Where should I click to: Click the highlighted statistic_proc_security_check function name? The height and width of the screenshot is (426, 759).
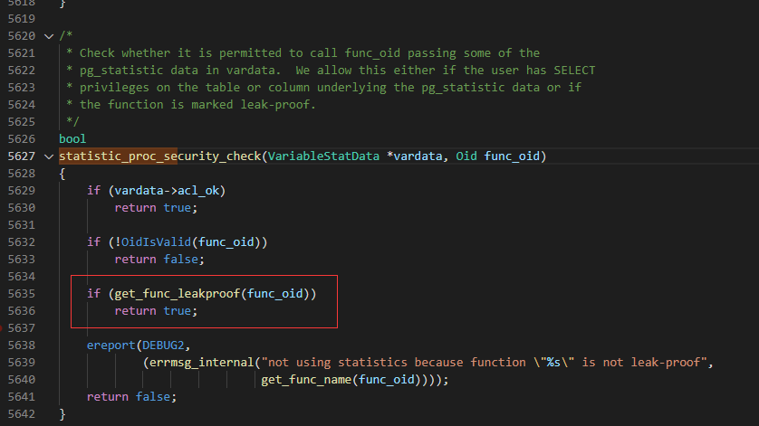[x=159, y=156]
